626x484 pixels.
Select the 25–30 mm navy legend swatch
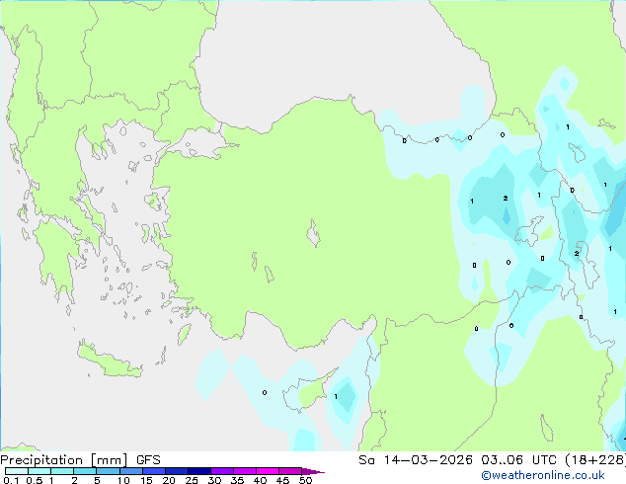coord(199,471)
